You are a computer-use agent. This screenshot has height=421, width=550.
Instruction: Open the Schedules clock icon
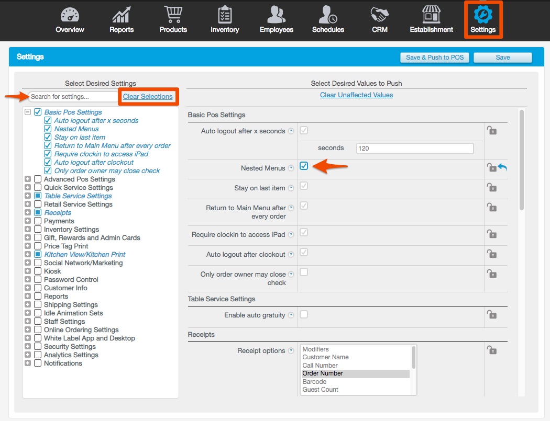click(328, 14)
